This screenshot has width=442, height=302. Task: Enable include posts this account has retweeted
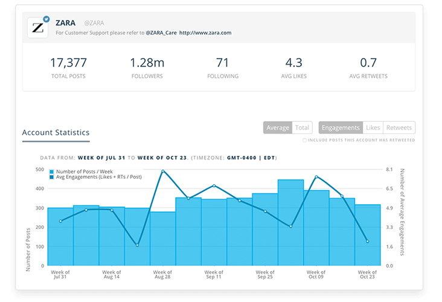click(304, 140)
